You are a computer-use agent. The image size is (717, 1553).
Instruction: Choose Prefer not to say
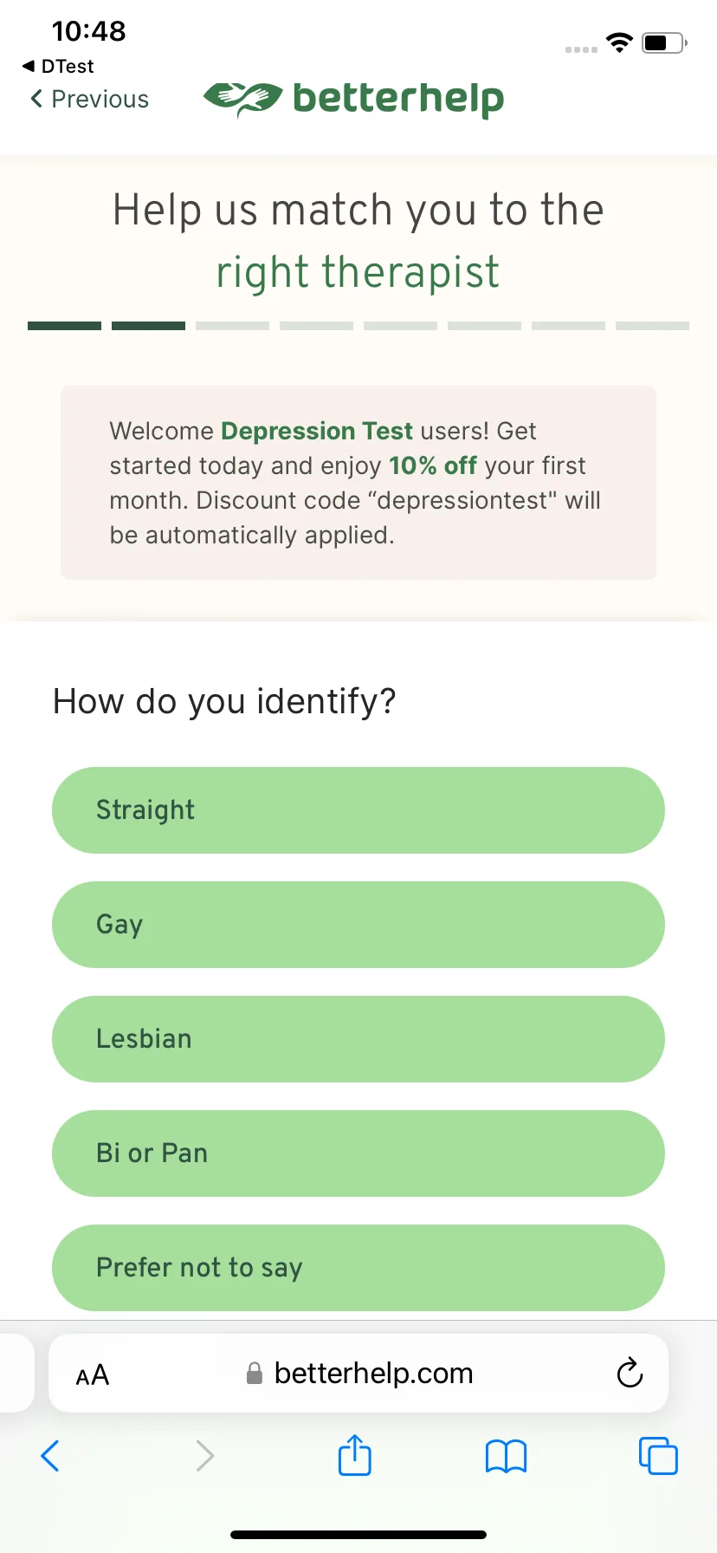tap(358, 1268)
